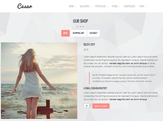
Task: Open the Pages menu
Action: click(116, 6)
